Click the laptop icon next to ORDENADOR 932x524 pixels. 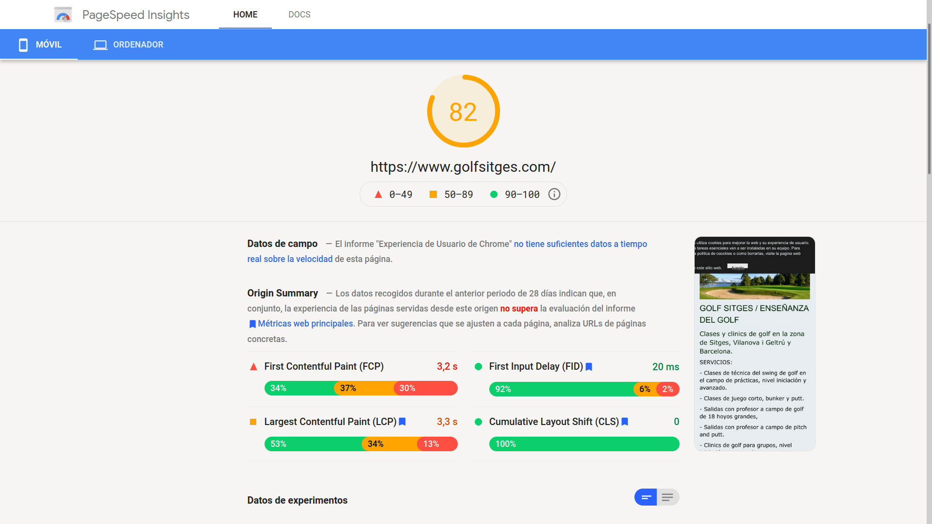[100, 45]
